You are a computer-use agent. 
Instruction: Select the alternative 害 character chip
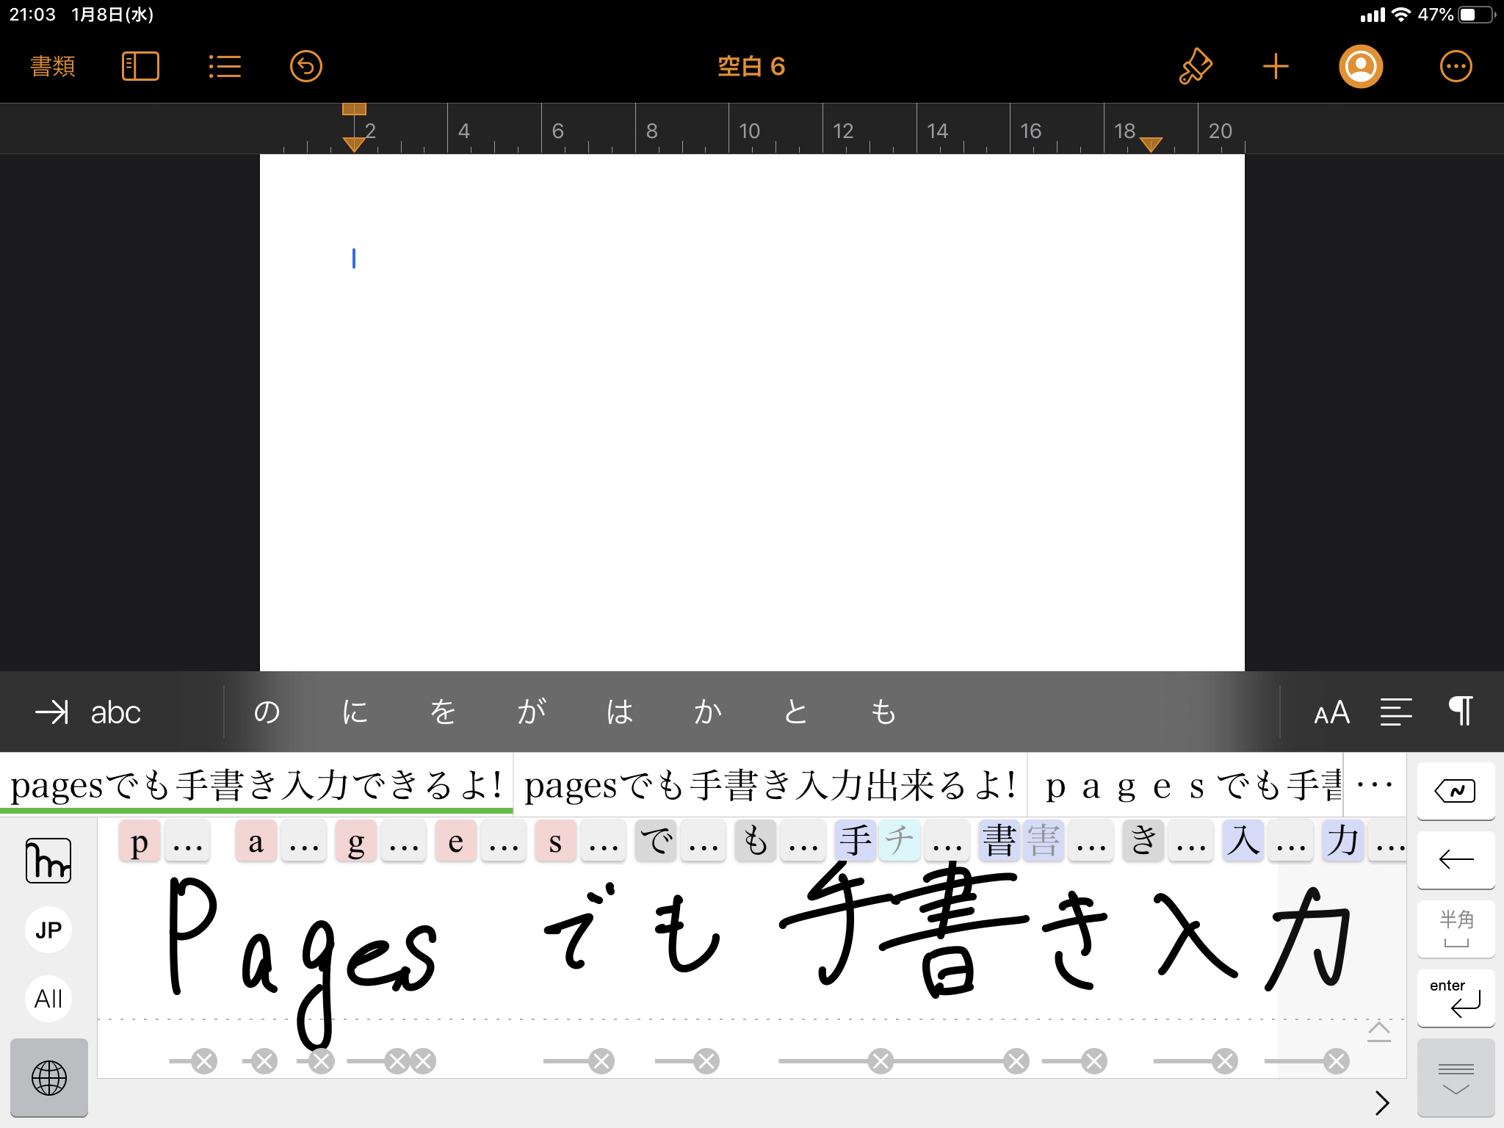pos(1043,841)
